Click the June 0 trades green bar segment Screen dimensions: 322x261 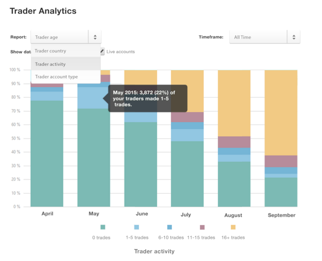141,164
